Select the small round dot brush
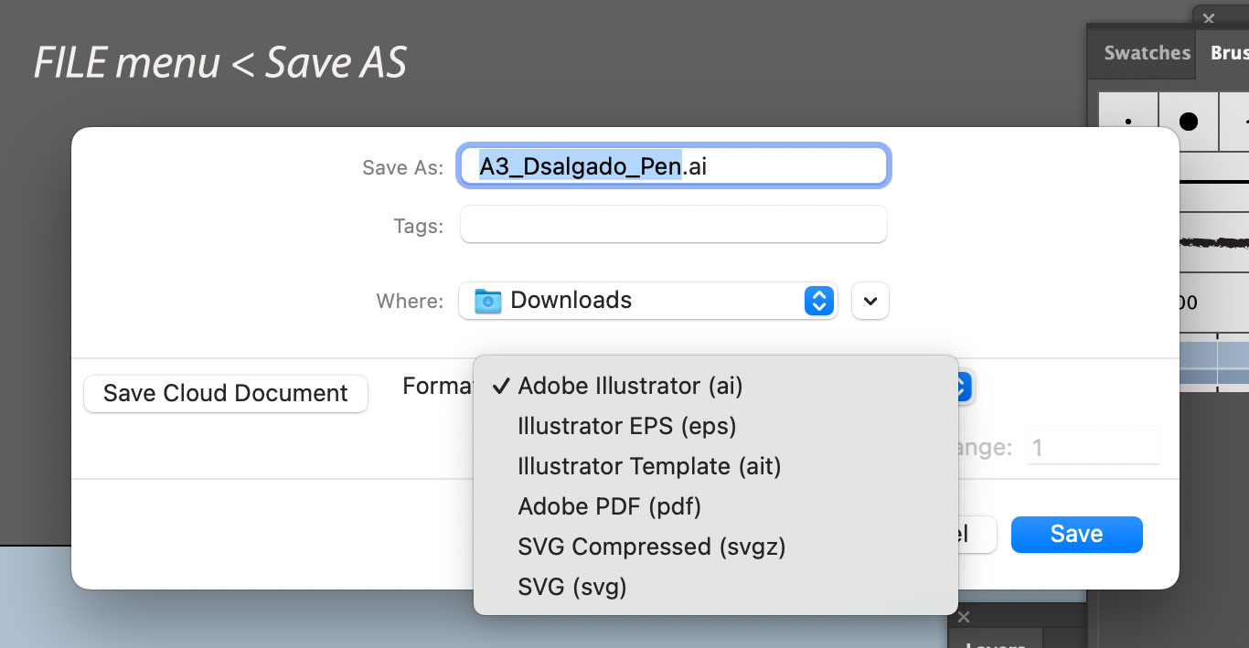This screenshot has height=648, width=1249. pyautogui.click(x=1128, y=122)
